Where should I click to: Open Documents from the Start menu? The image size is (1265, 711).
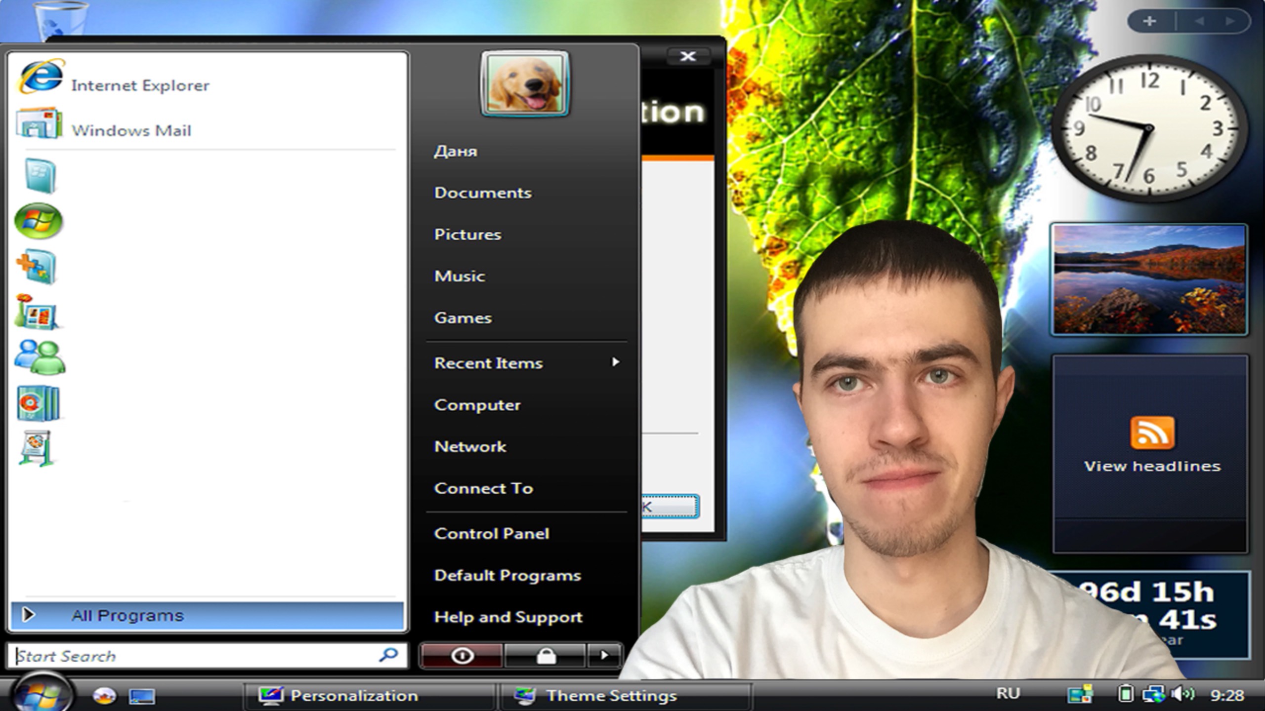coord(483,193)
